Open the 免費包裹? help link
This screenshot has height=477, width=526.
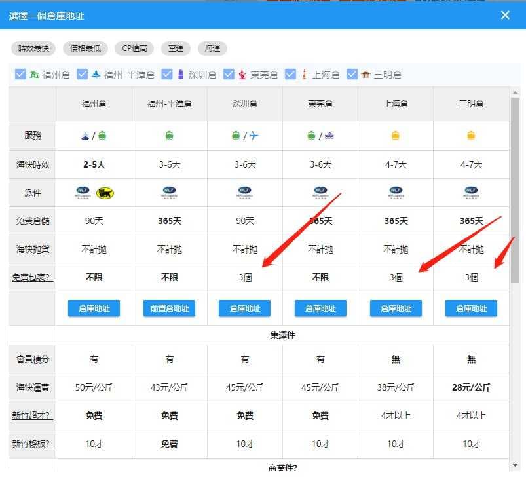(x=32, y=277)
